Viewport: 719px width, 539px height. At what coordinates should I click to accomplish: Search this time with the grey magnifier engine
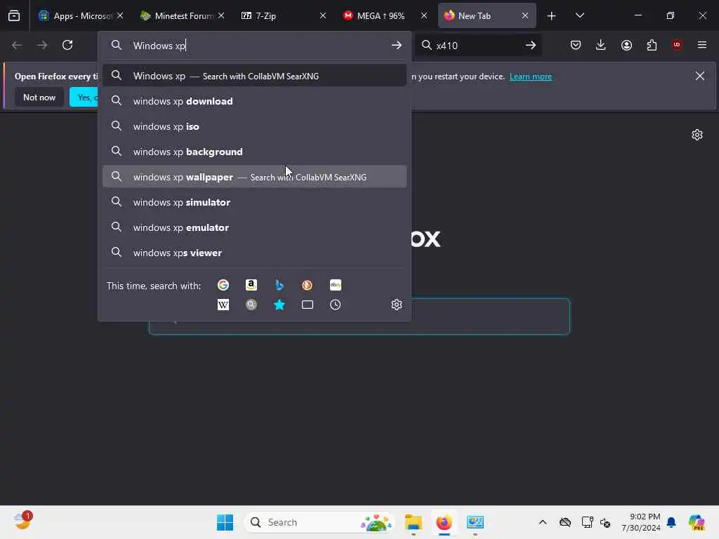coord(251,305)
